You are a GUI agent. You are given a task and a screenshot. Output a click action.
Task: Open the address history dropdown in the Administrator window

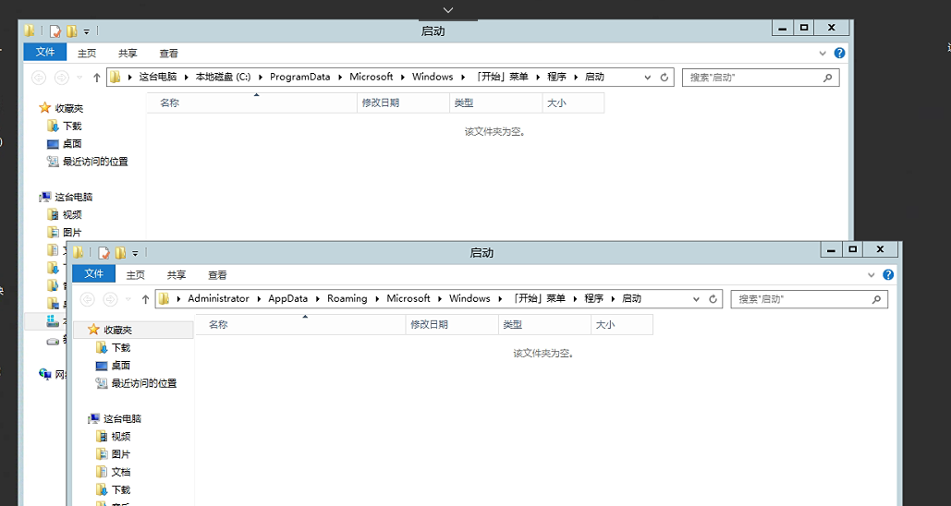696,299
